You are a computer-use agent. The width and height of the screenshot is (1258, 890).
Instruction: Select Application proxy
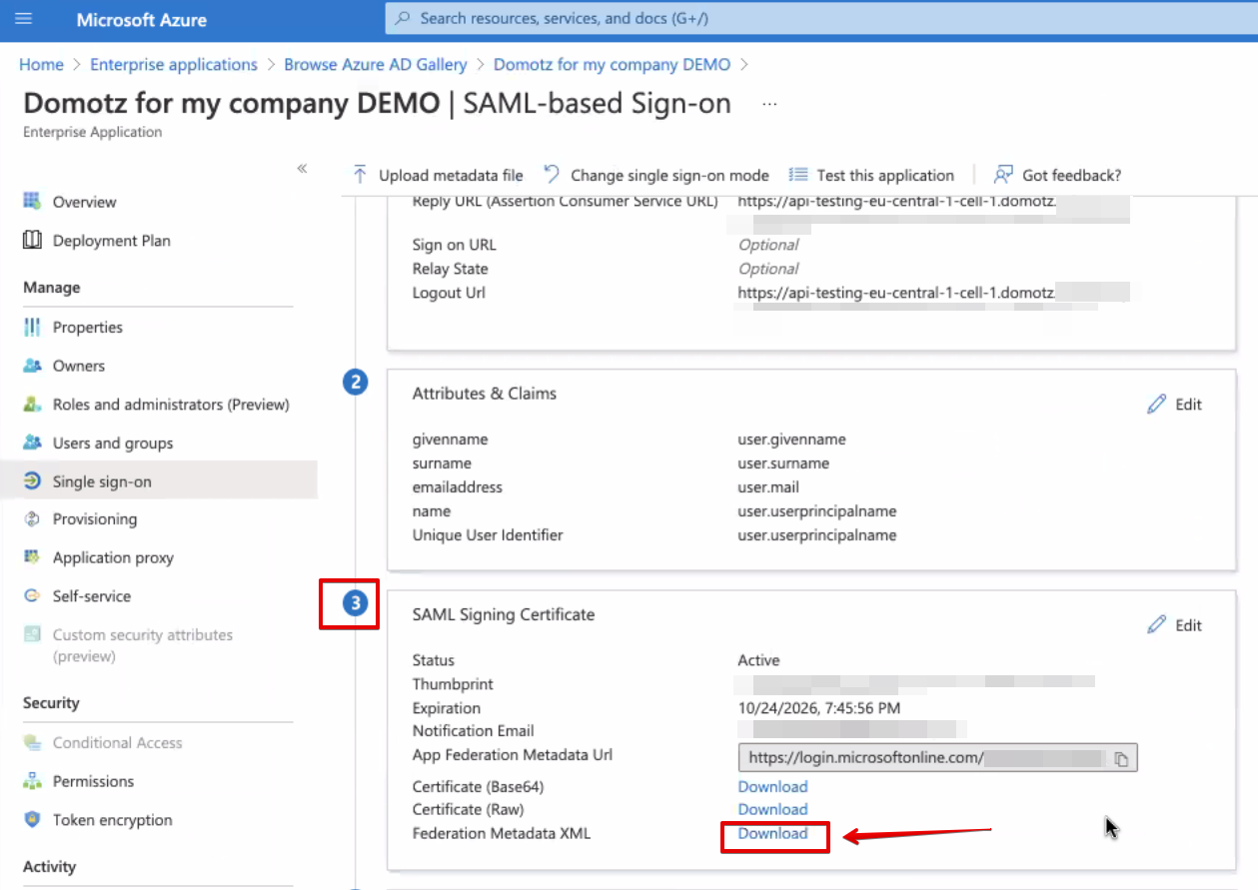click(x=112, y=557)
